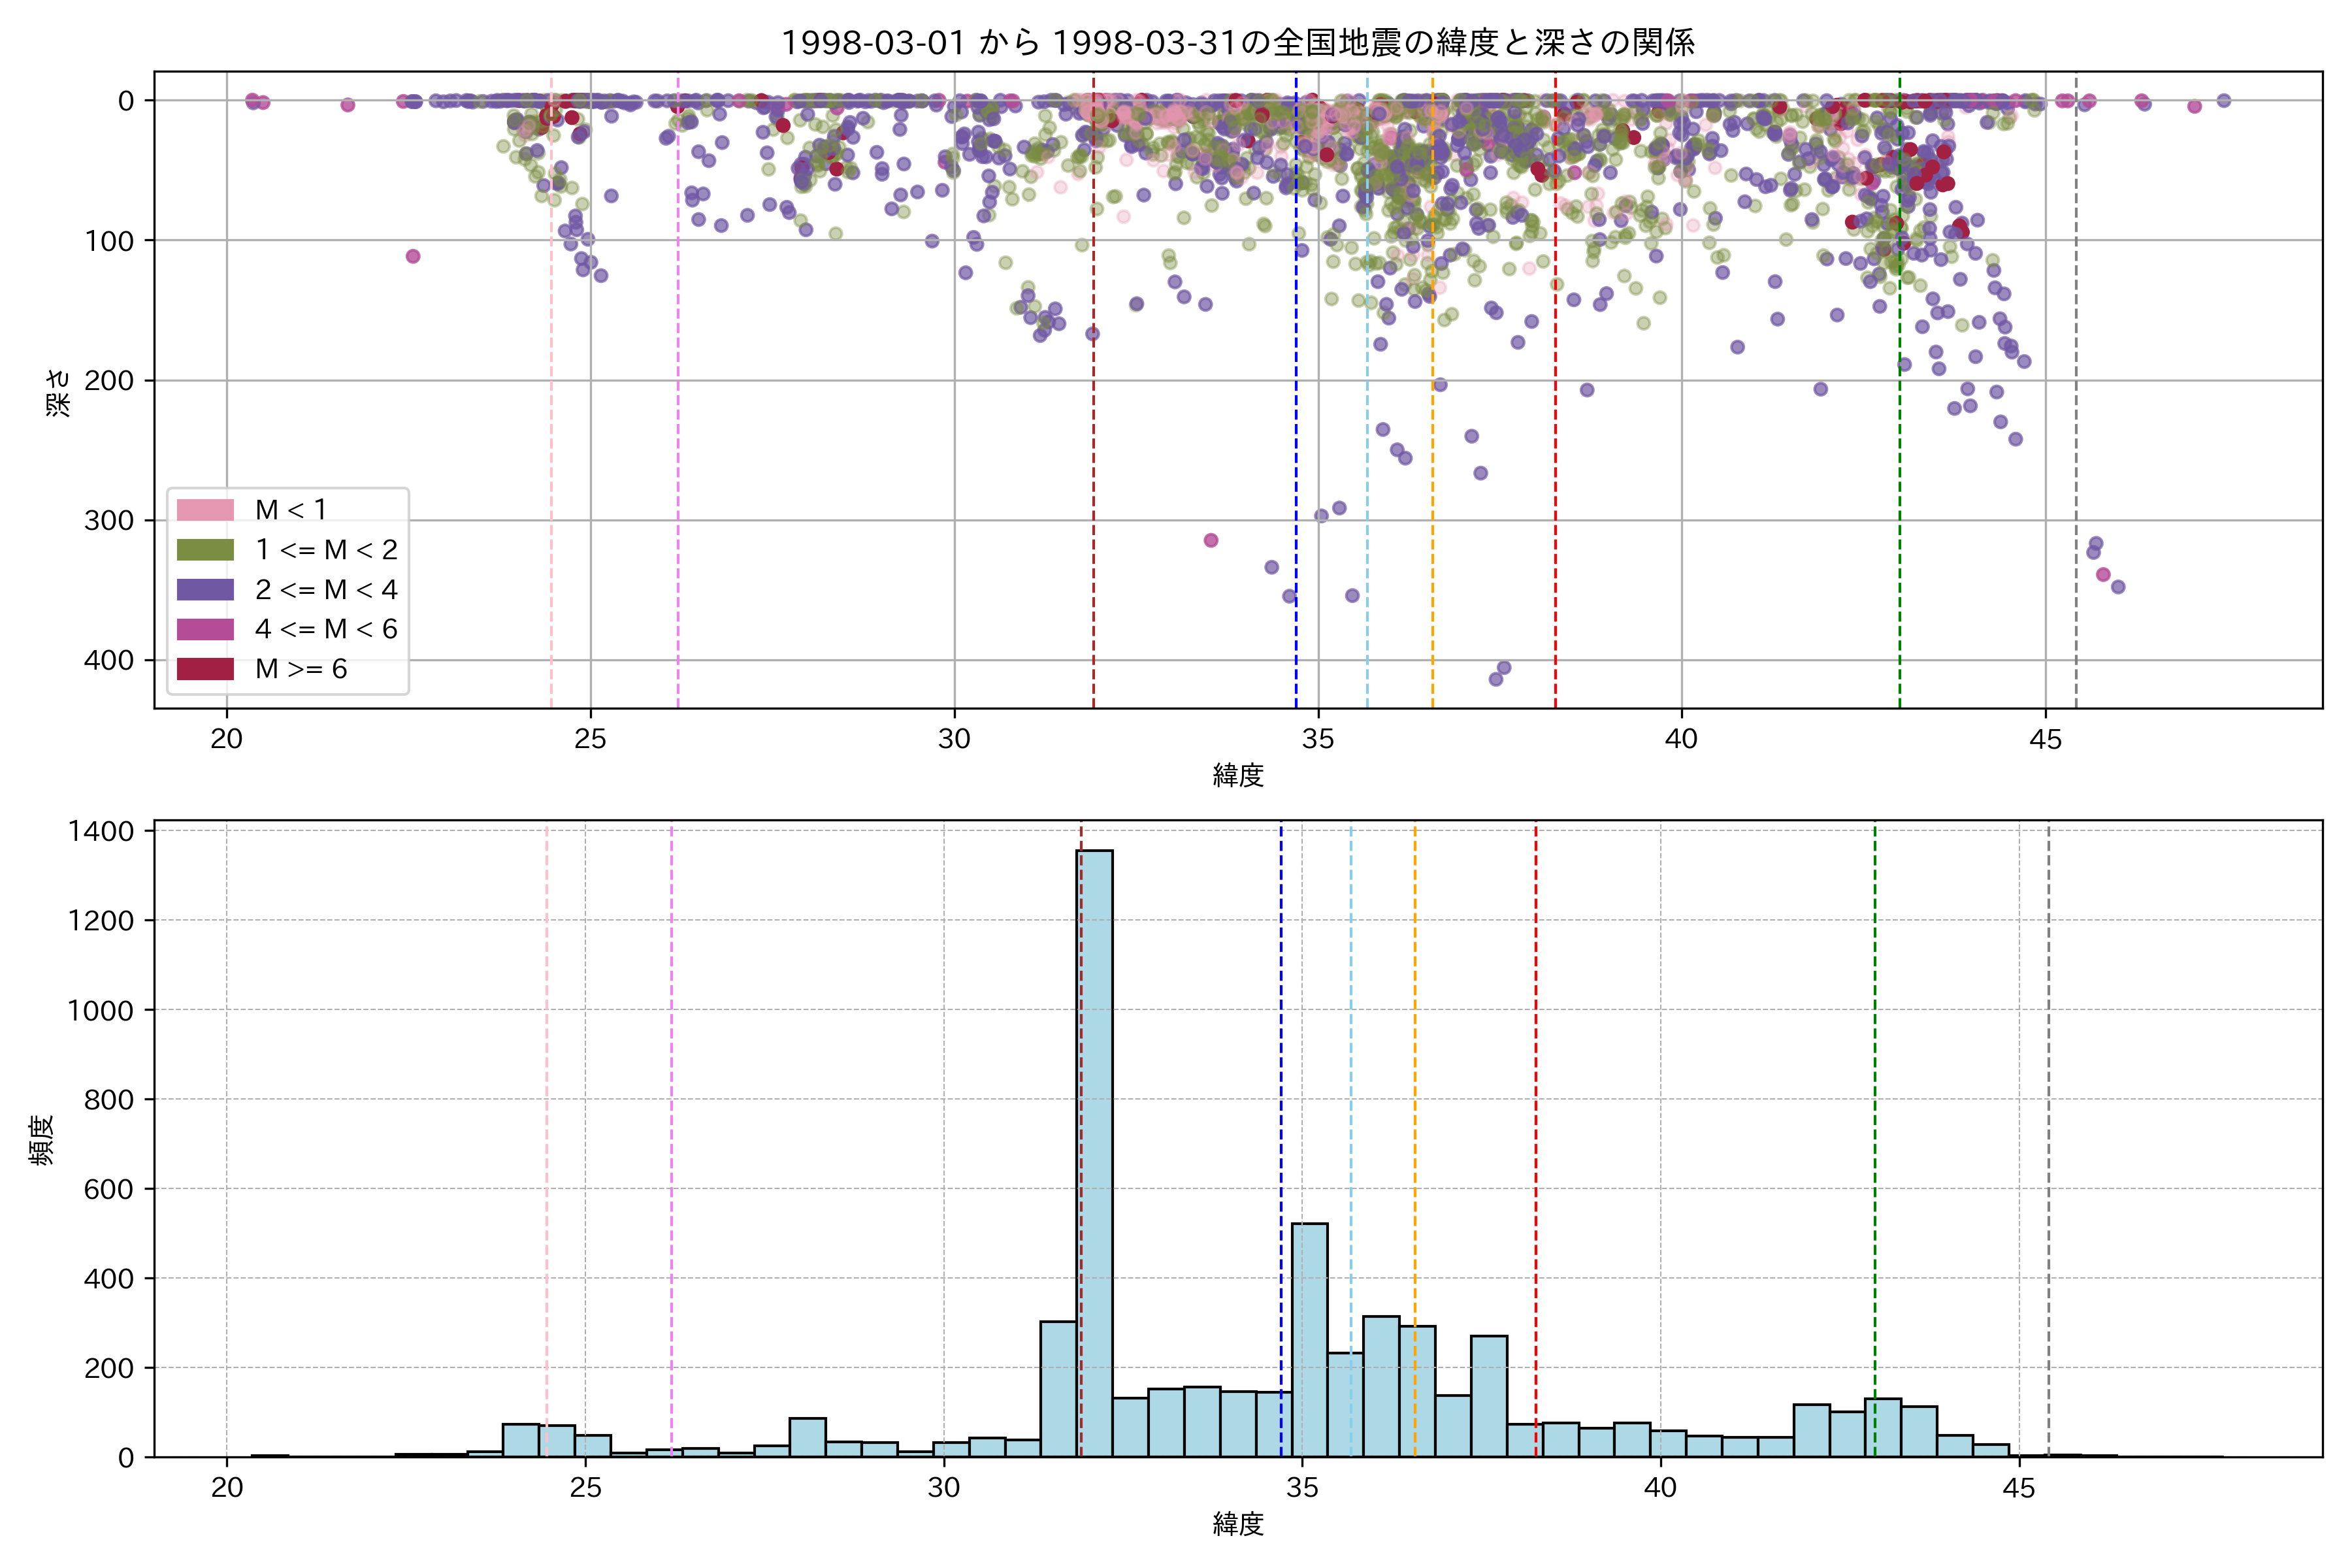Select the 'M >= 6' legend text label
The height and width of the screenshot is (1568, 2352).
(x=301, y=669)
